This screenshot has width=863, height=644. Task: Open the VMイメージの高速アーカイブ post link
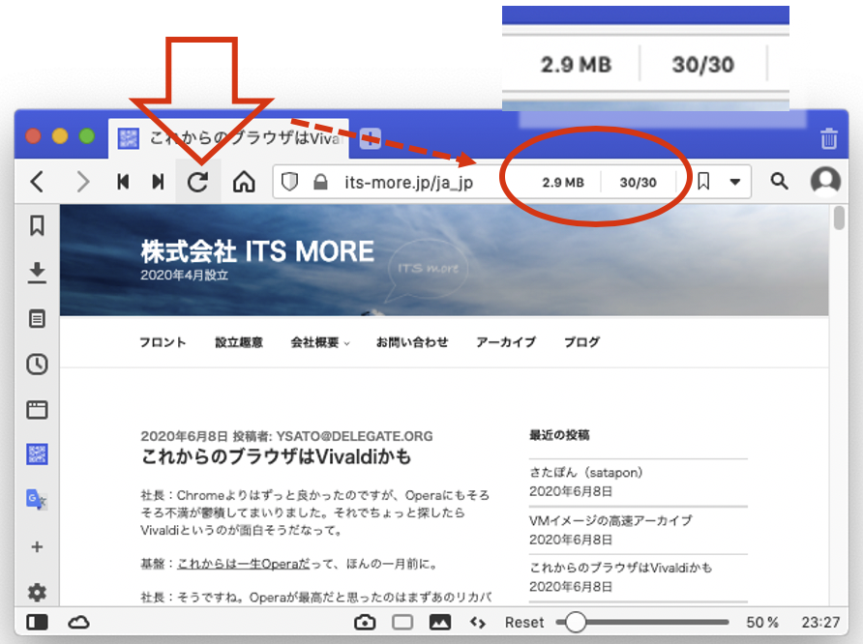(610, 520)
